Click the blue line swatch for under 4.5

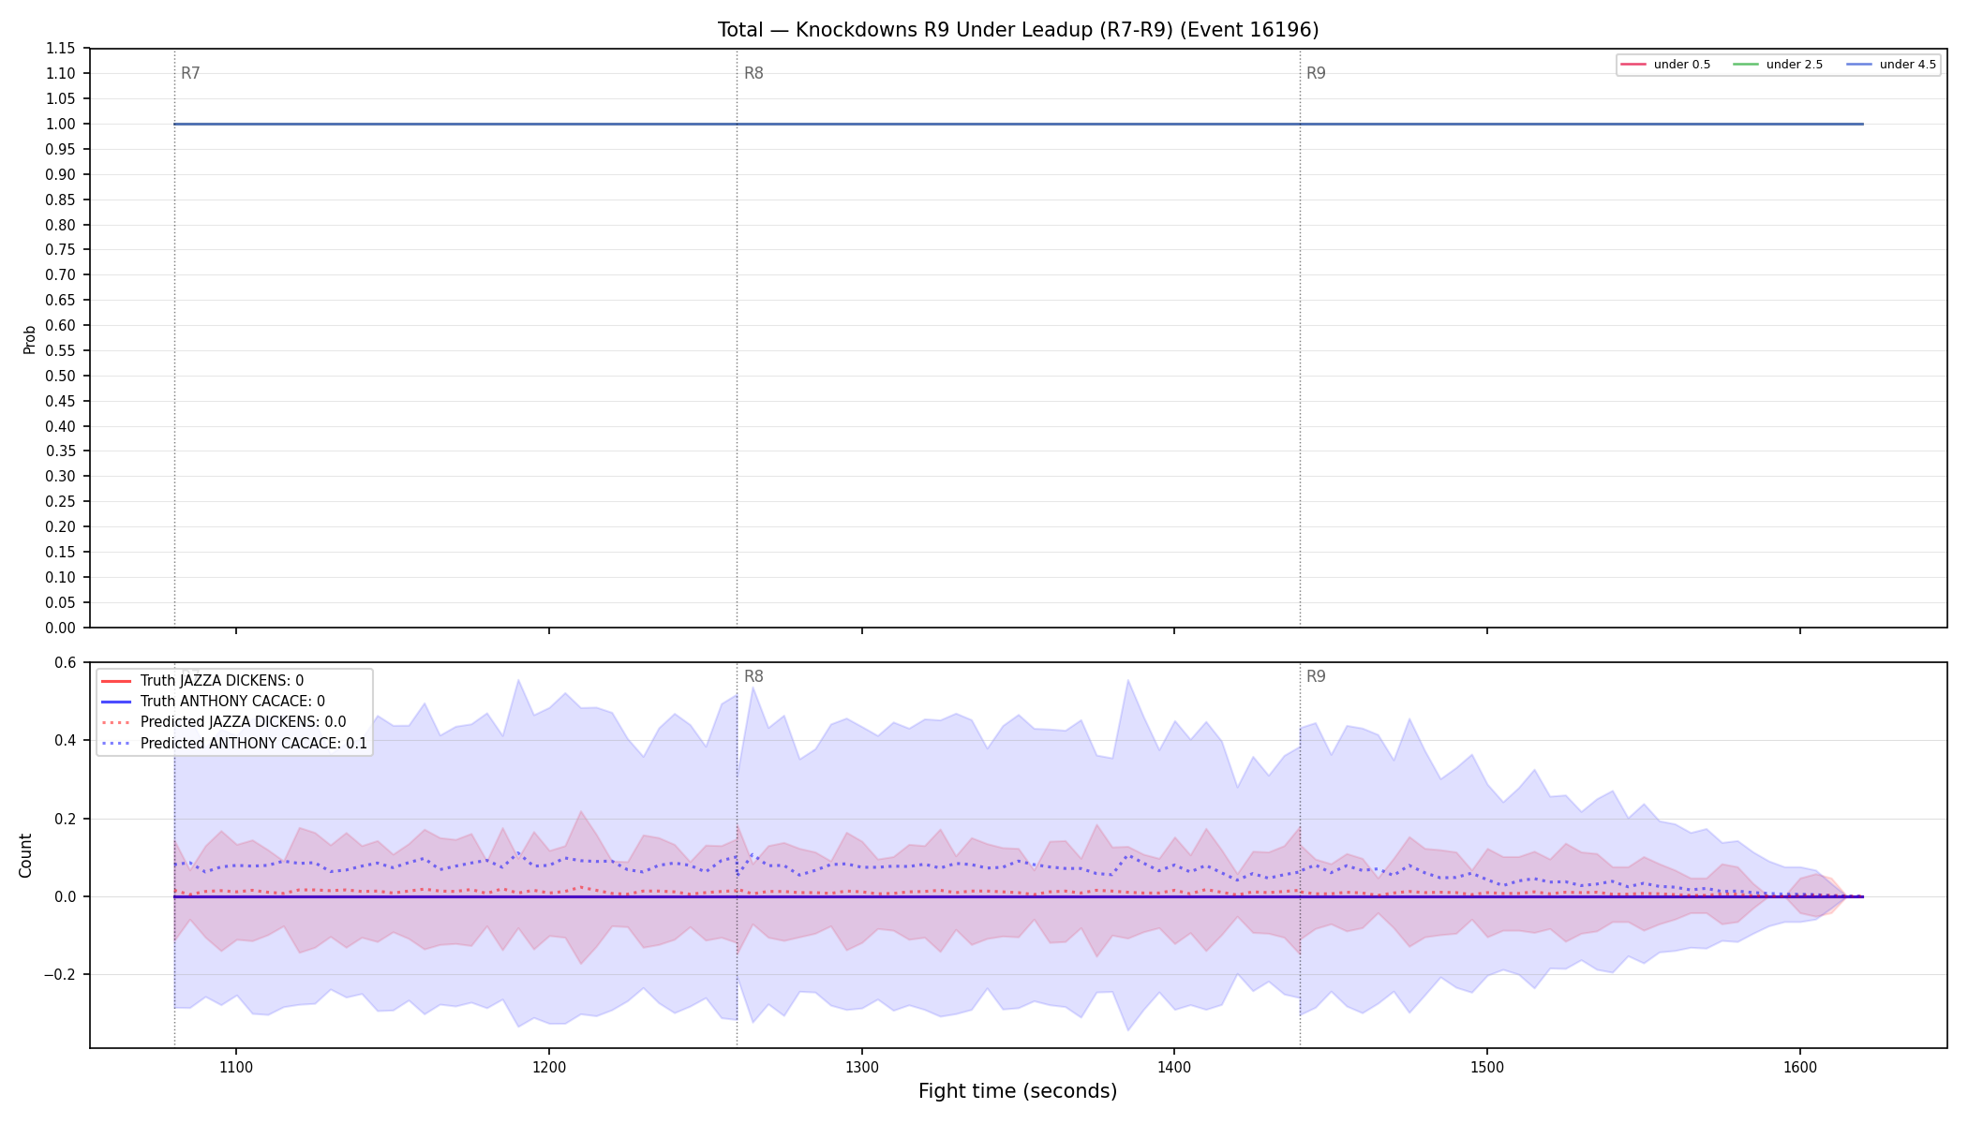coord(1859,65)
